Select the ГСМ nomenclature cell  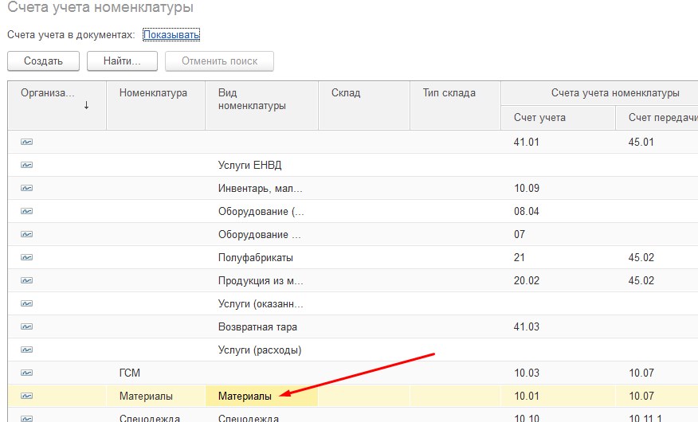(156, 373)
